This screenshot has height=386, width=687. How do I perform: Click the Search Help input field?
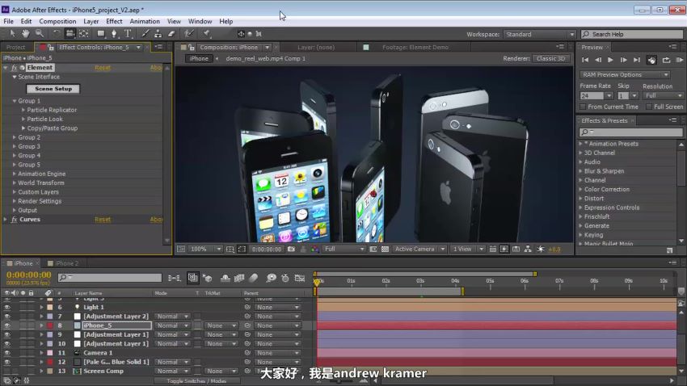pos(632,34)
